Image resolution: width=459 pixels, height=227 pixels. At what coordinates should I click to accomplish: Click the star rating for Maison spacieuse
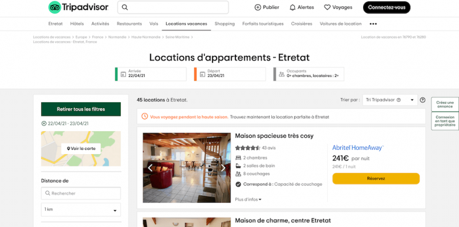coord(248,148)
